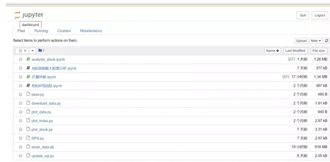
Task: Check the box for plot_data.py
Action: tap(21, 112)
